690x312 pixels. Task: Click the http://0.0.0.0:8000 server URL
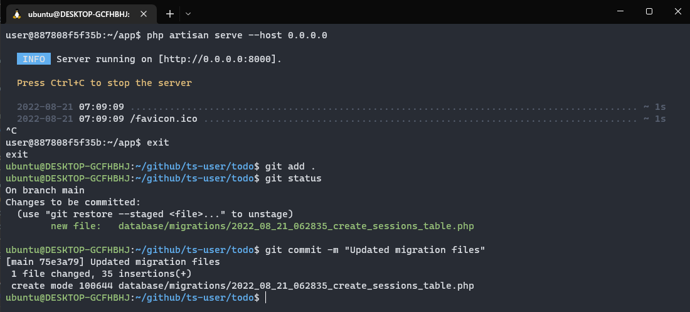pyautogui.click(x=220, y=59)
